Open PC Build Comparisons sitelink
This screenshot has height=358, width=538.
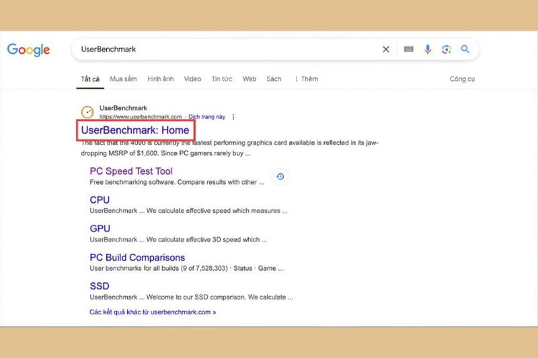pyautogui.click(x=137, y=257)
